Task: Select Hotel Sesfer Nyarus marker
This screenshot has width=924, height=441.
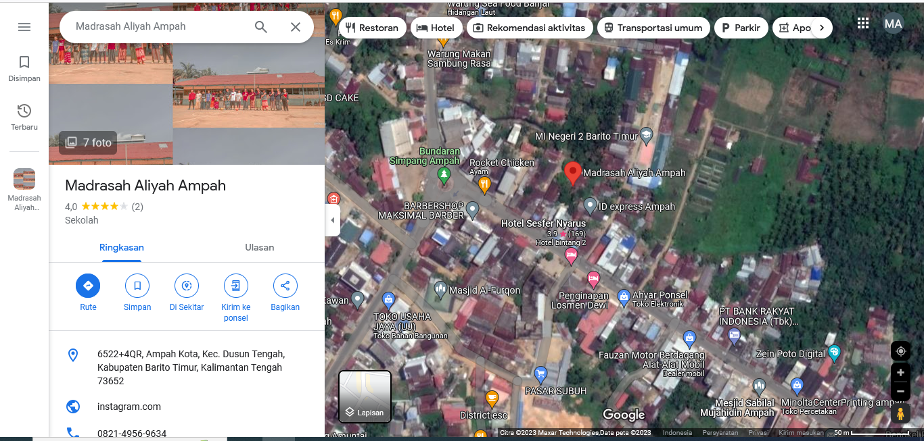Action: point(572,255)
